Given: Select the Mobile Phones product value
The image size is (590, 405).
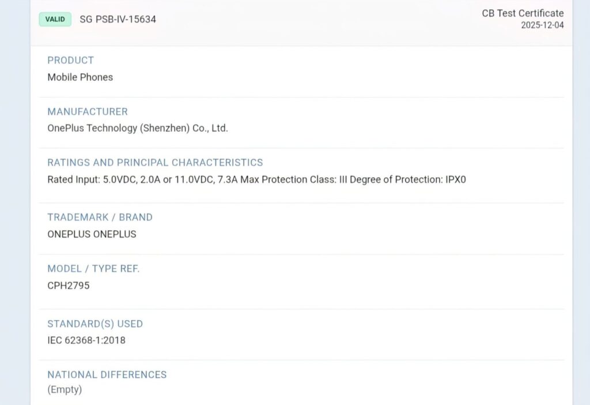Looking at the screenshot, I should point(80,77).
